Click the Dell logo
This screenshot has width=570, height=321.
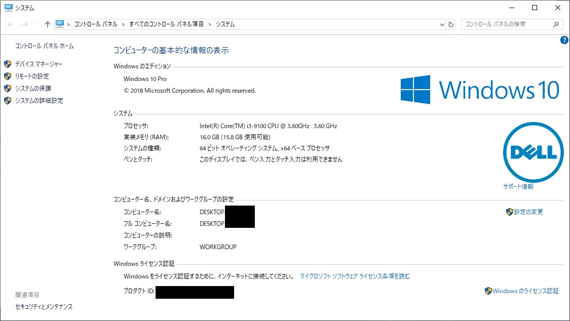(534, 152)
